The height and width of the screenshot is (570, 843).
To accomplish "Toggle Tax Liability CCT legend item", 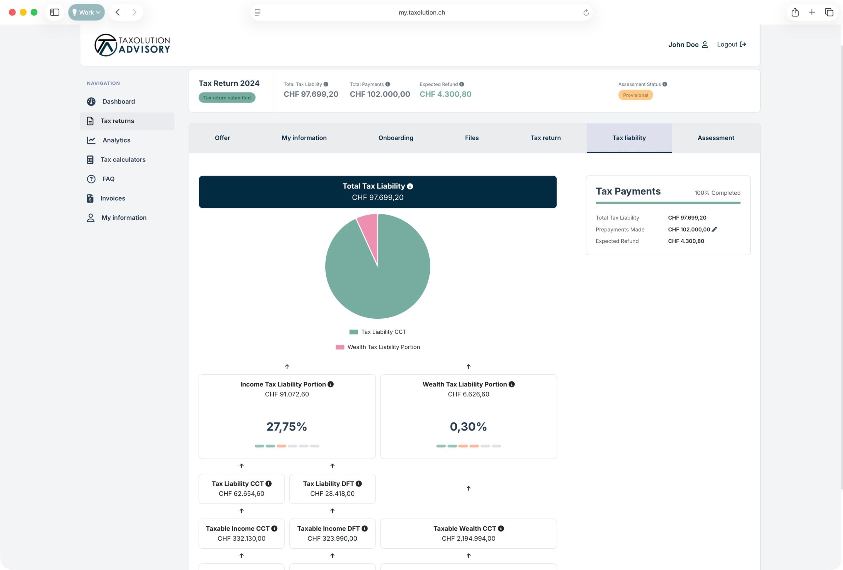I will 378,332.
